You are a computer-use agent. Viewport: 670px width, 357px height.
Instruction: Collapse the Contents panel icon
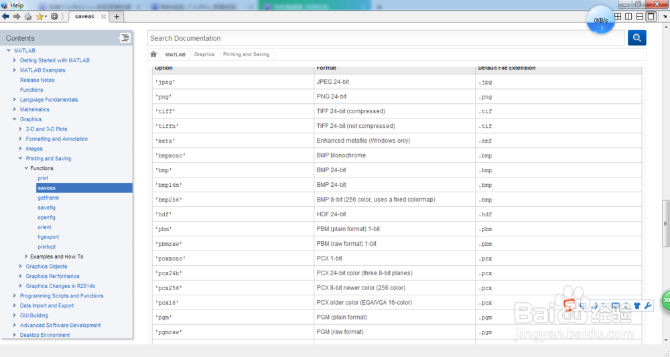(x=125, y=38)
